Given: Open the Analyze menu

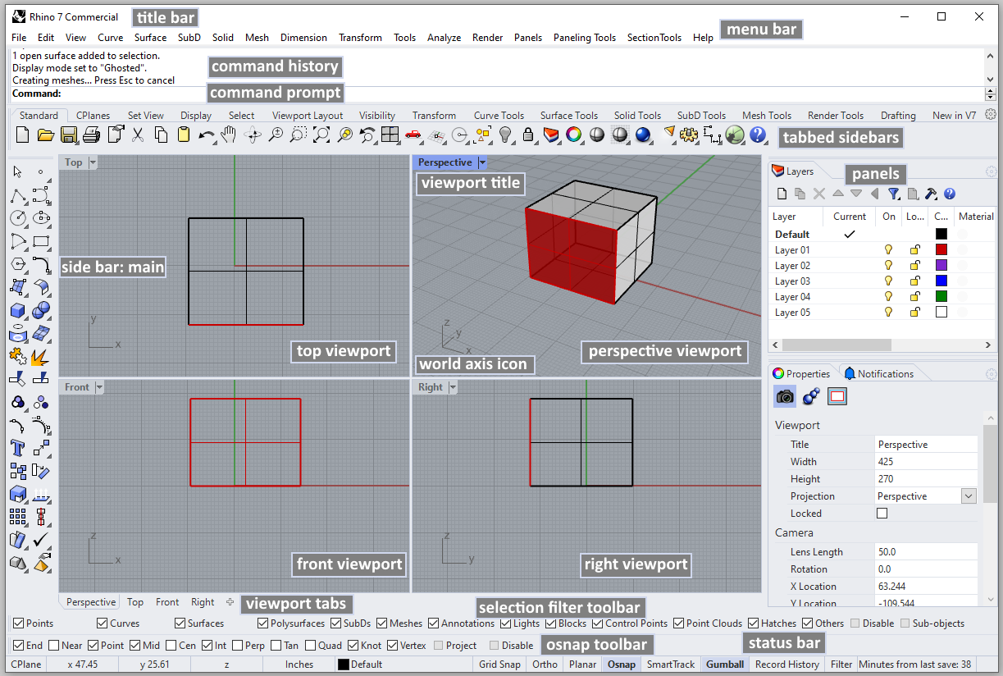Looking at the screenshot, I should click(x=445, y=38).
